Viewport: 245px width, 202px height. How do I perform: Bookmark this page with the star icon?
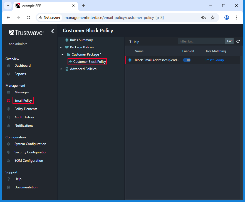[x=213, y=18]
